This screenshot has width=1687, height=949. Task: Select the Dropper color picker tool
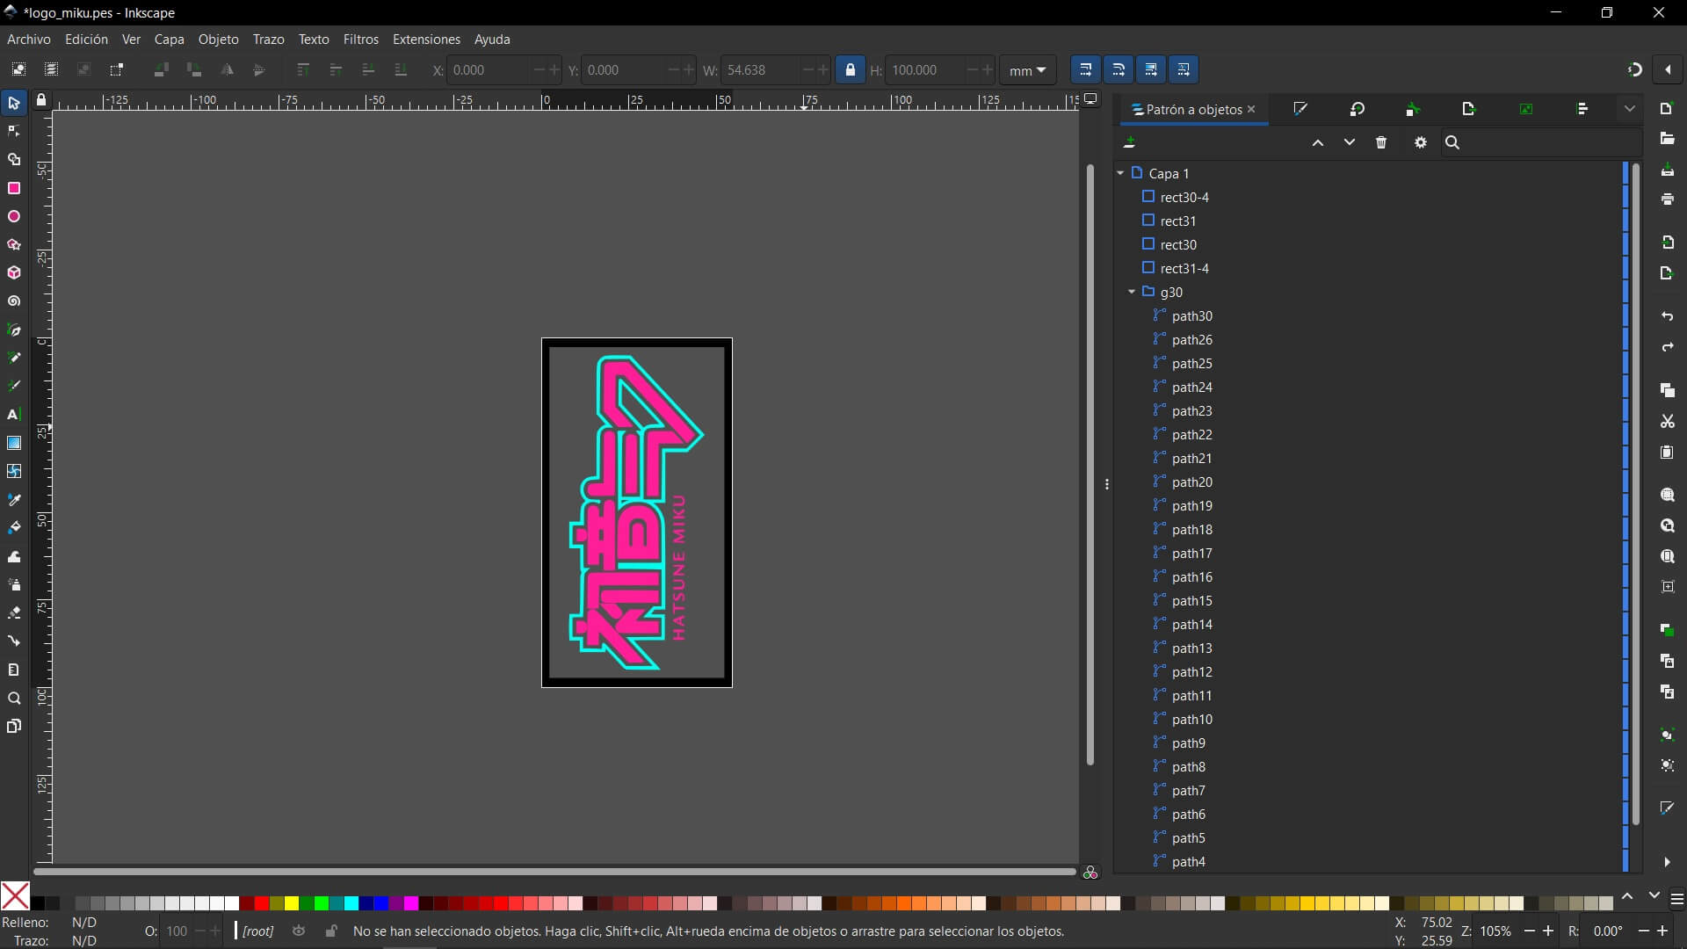(x=14, y=499)
